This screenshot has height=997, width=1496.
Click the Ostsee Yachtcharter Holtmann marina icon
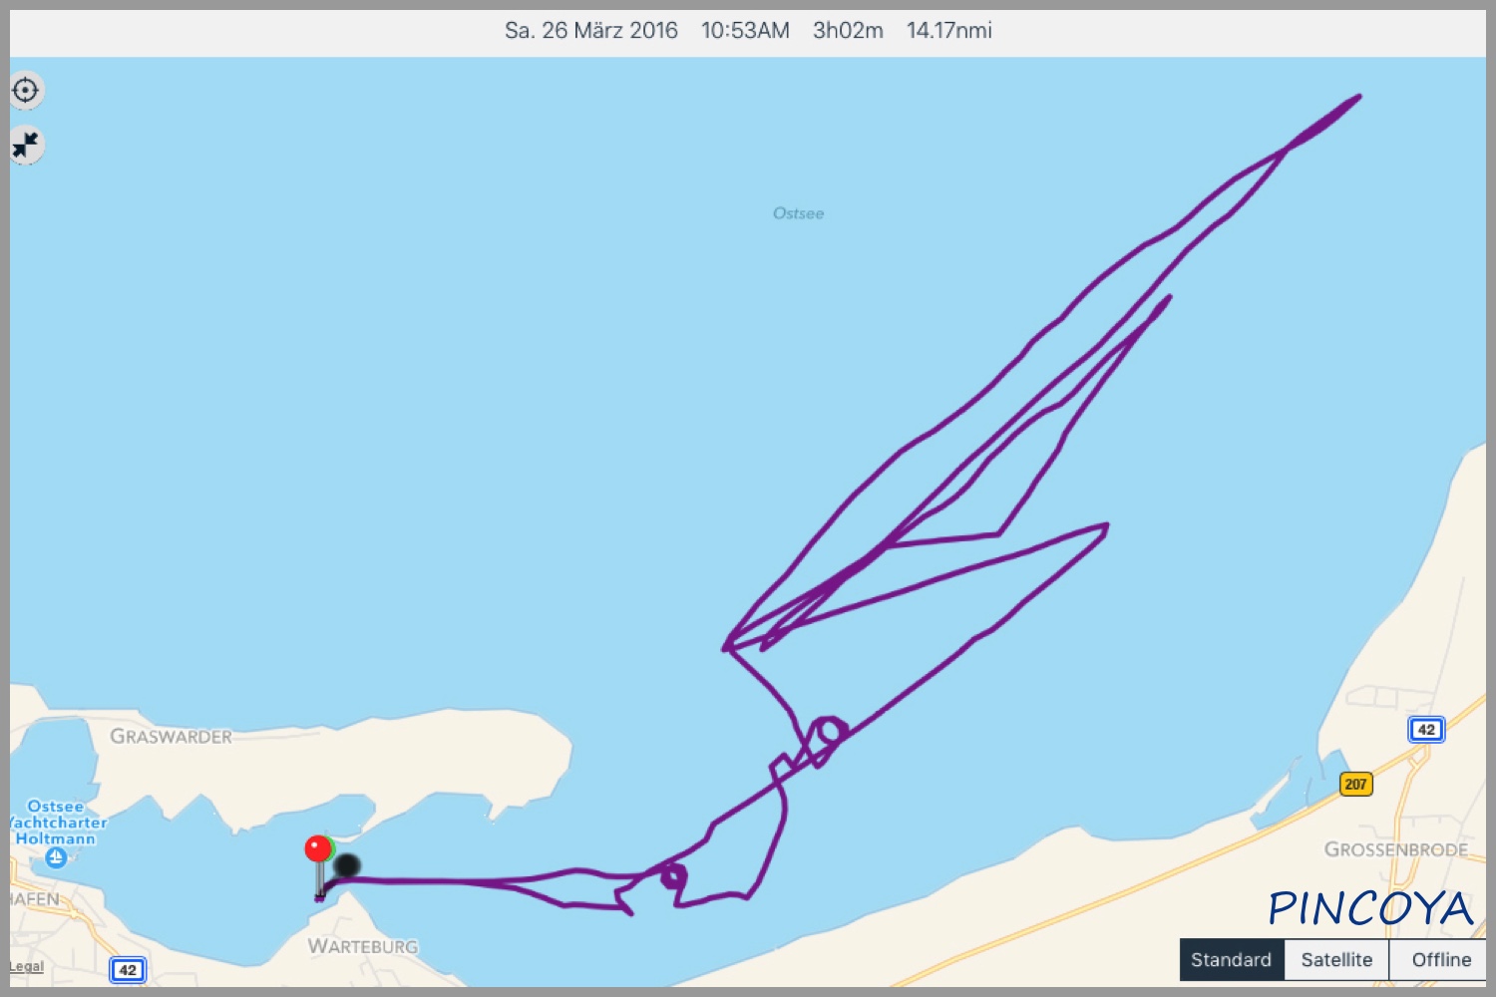57,858
